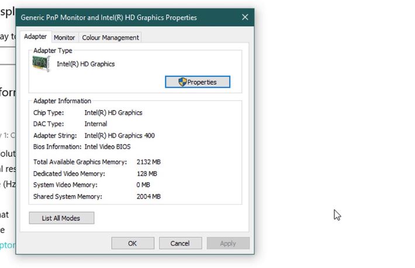Click the 'Internal' DAC type value
The width and height of the screenshot is (415, 268).
(96, 124)
